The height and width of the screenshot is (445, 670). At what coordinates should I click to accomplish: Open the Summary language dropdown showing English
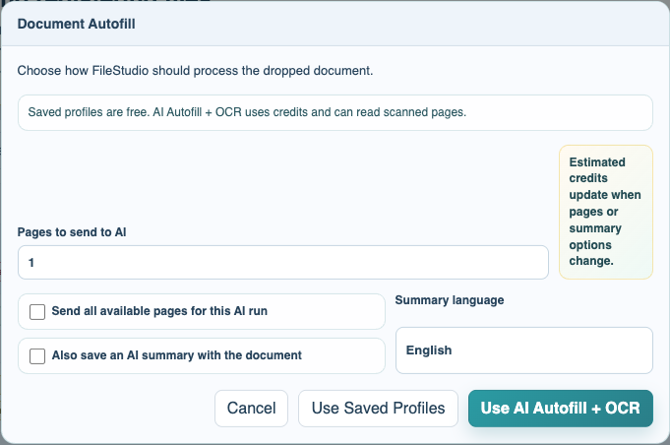[523, 350]
